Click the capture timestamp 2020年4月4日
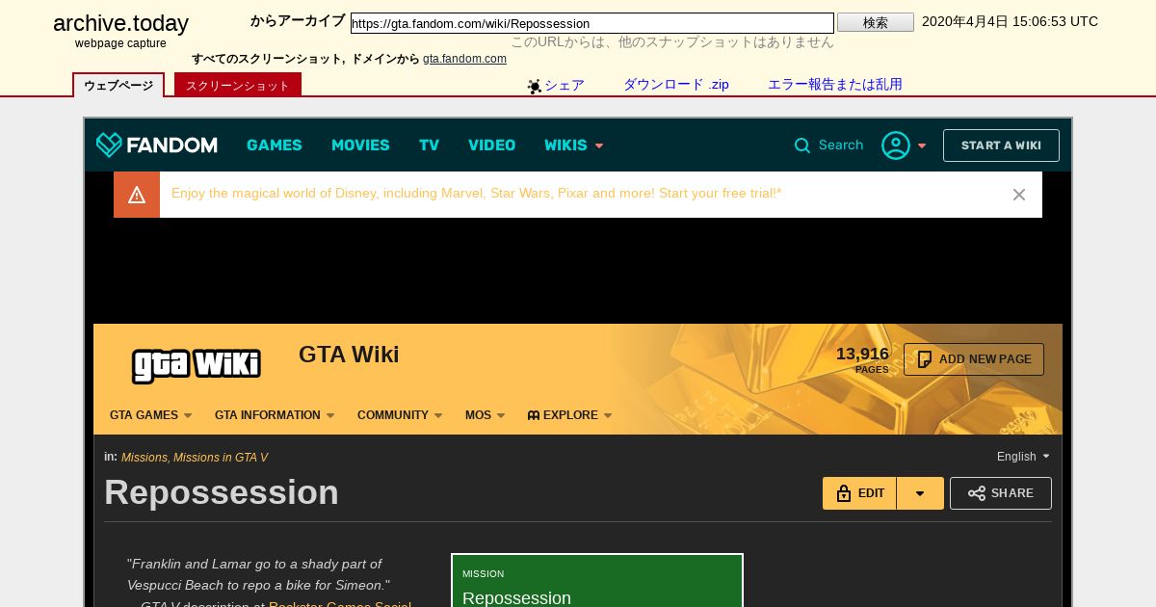Screen dimensions: 1156x607 coord(1010,21)
